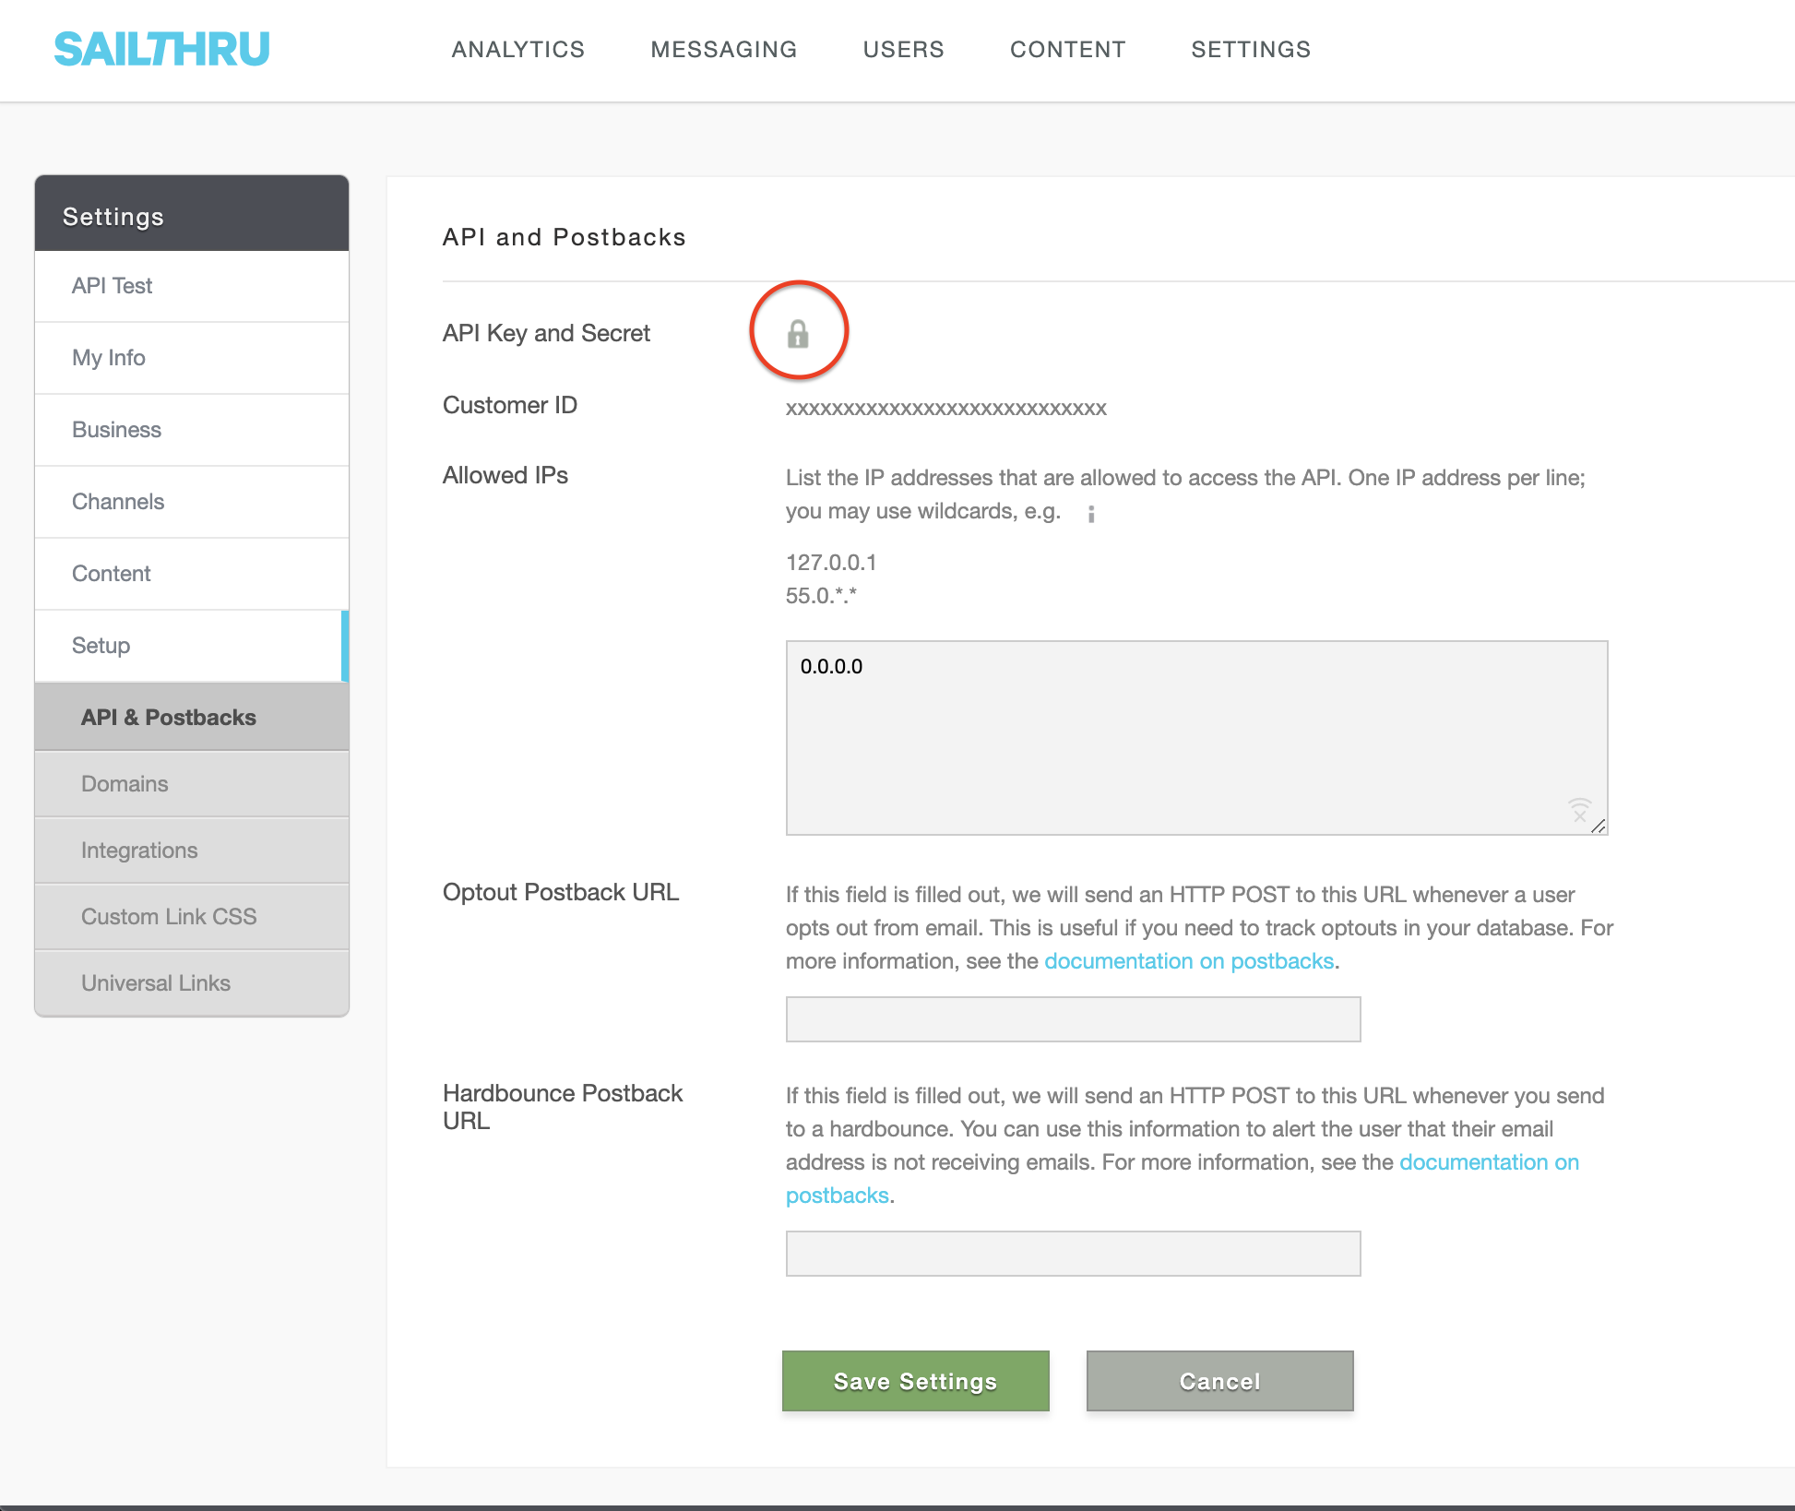Open the Settings top navigation menu

pos(1250,50)
